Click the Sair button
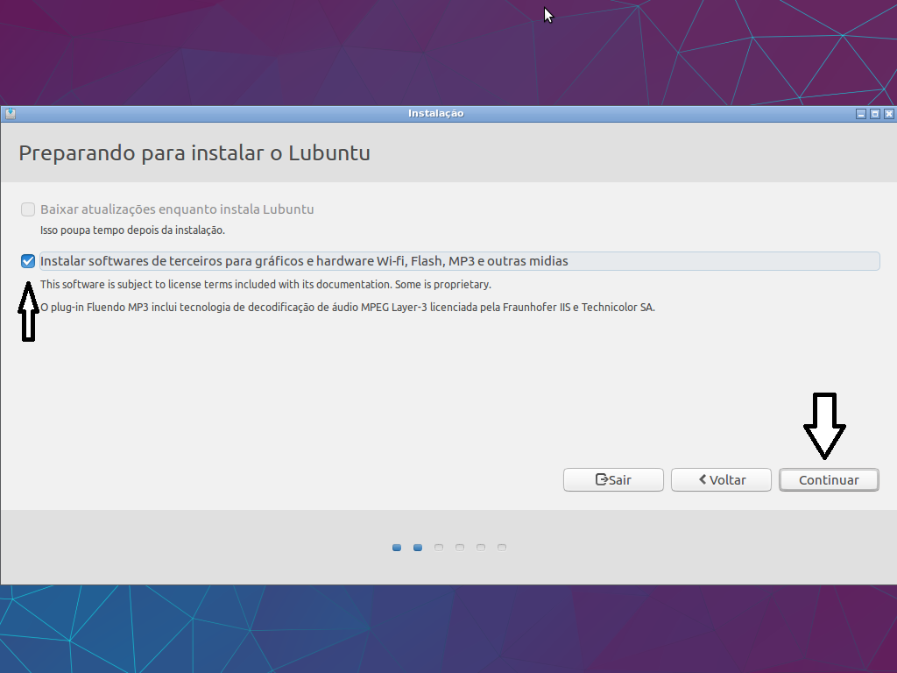Image resolution: width=897 pixels, height=673 pixels. click(613, 479)
